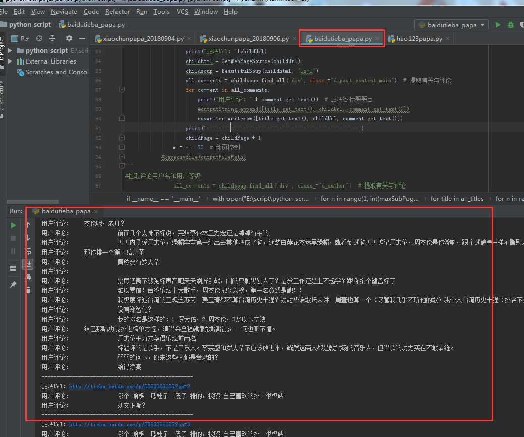Screen dimensions: 524x437
Task: Collapse all nodes in the Project tree
Action: (x=52, y=38)
